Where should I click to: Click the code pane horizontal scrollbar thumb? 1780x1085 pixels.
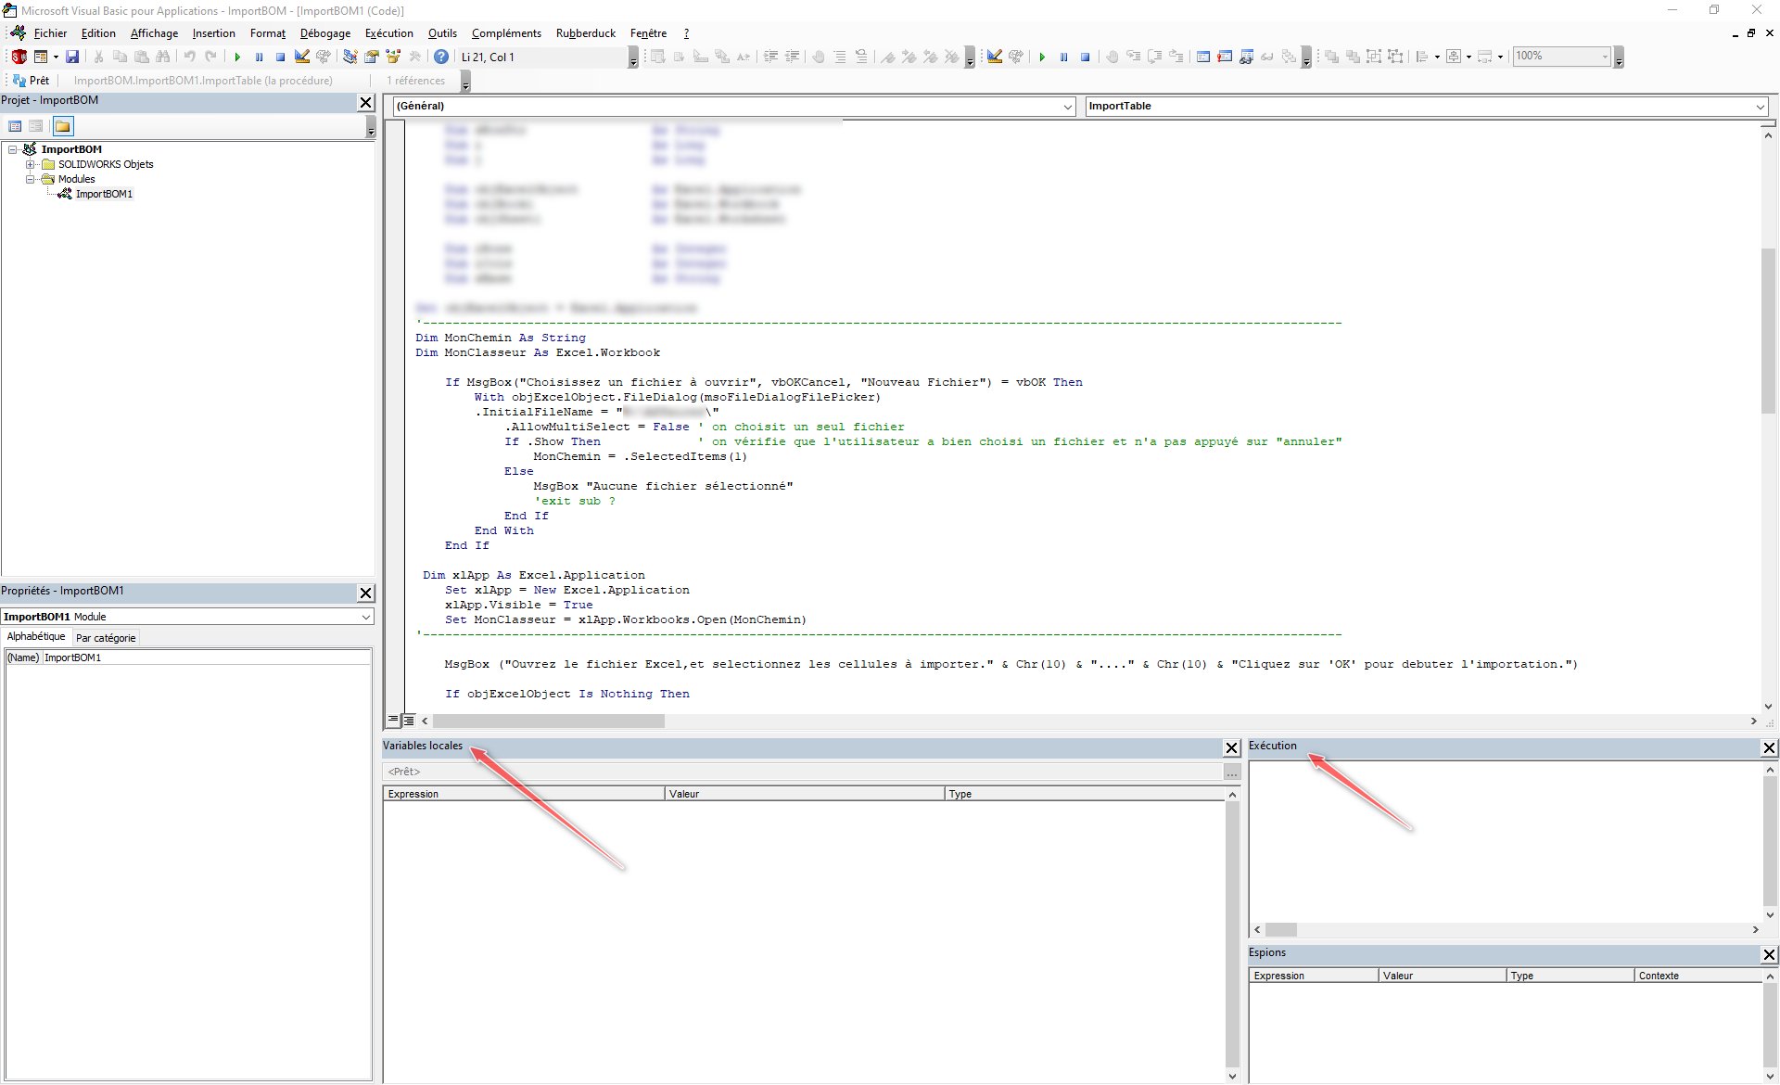click(x=548, y=721)
